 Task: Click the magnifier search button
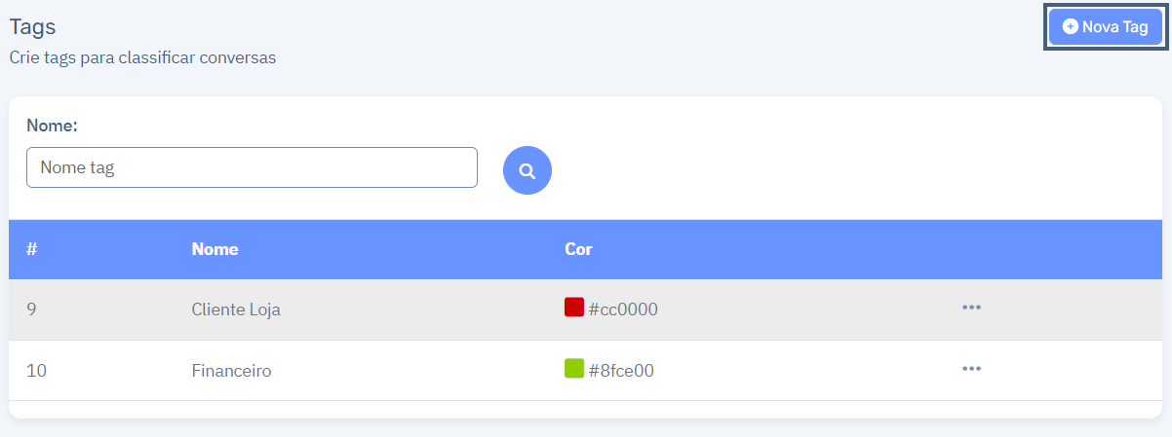tap(527, 170)
